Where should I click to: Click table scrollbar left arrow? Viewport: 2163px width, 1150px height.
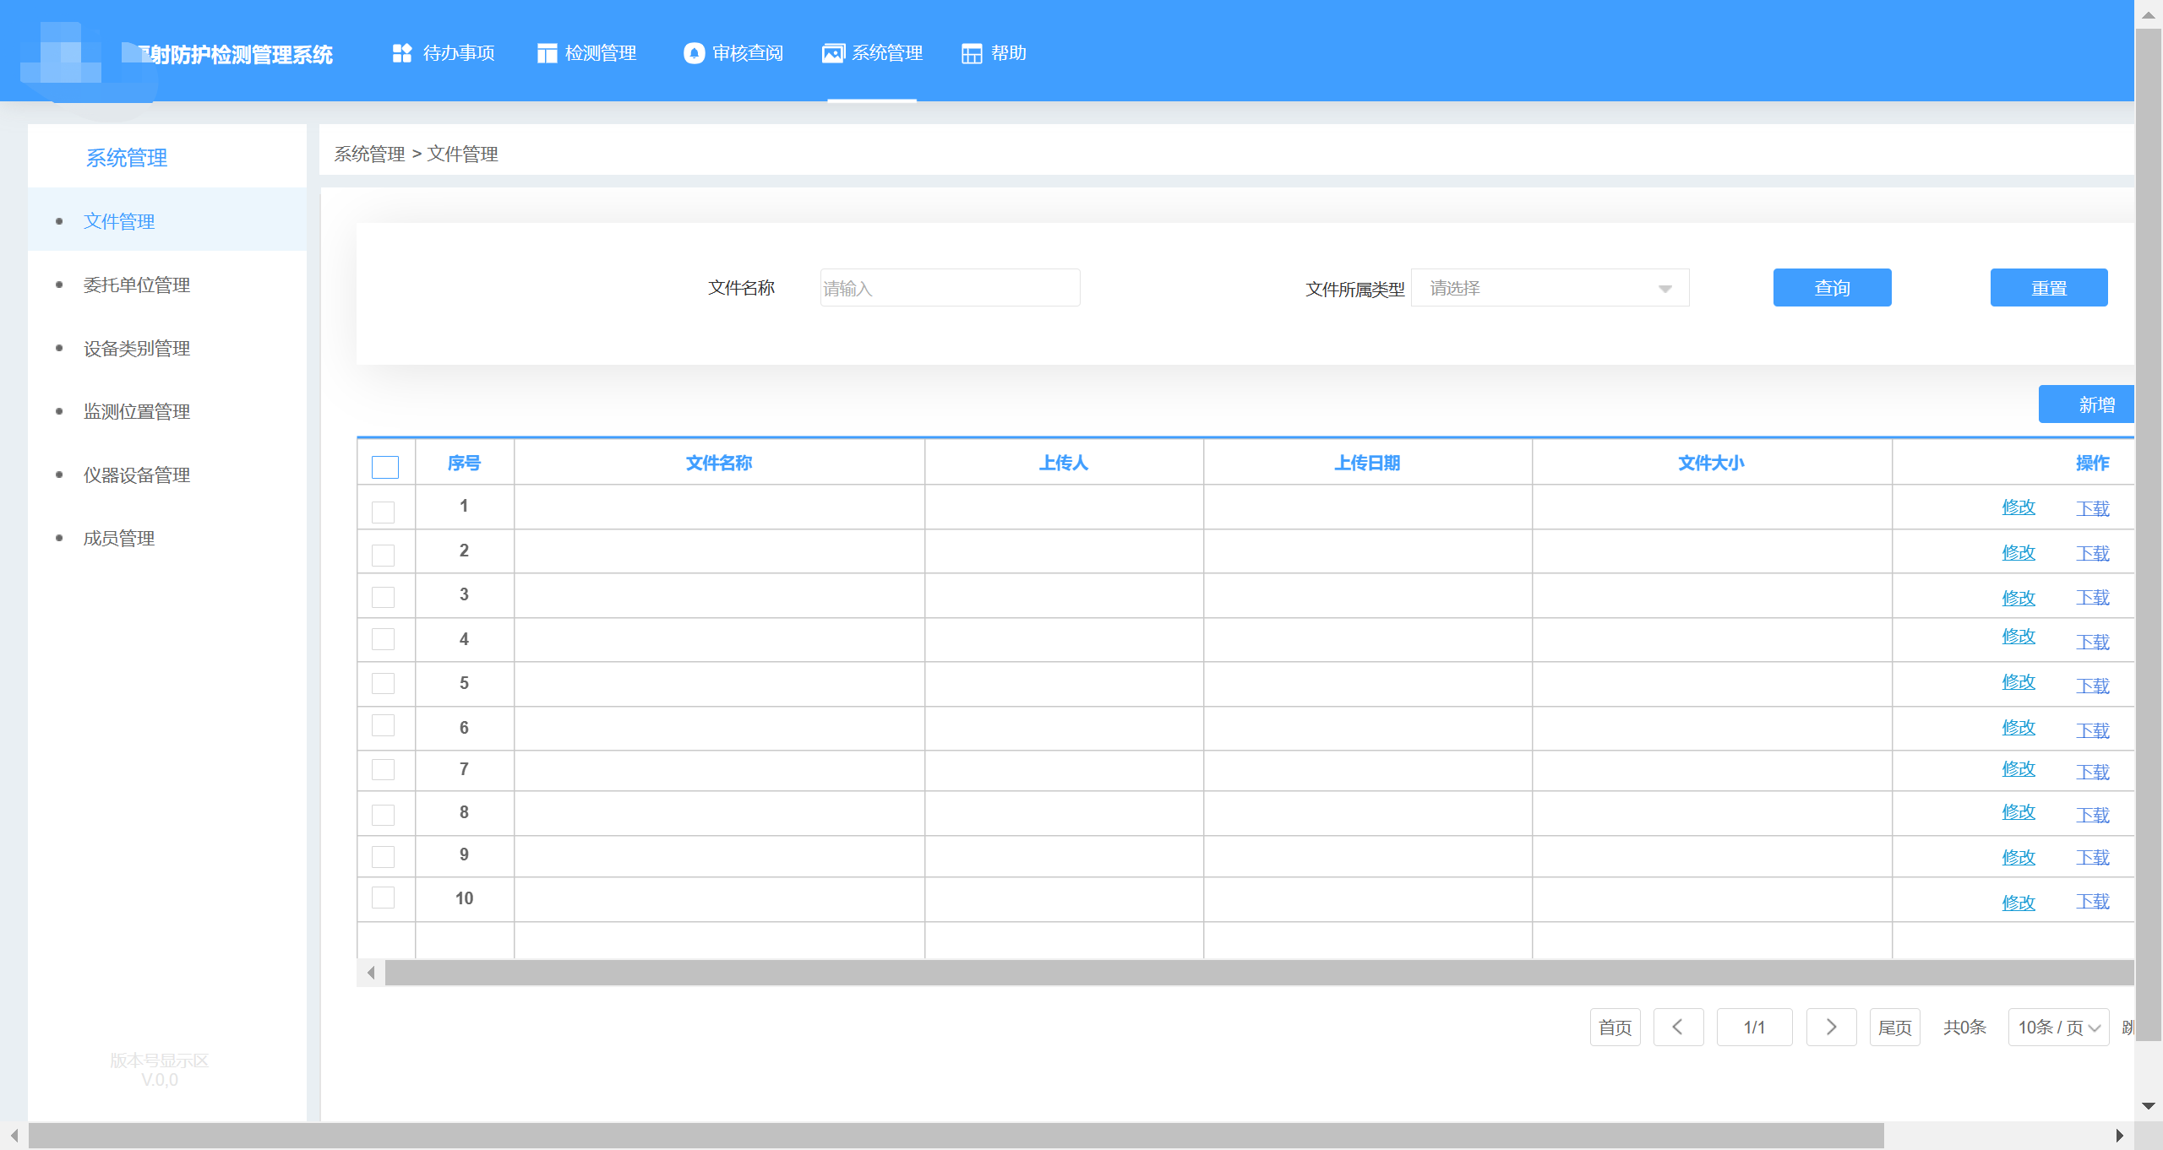[x=371, y=973]
